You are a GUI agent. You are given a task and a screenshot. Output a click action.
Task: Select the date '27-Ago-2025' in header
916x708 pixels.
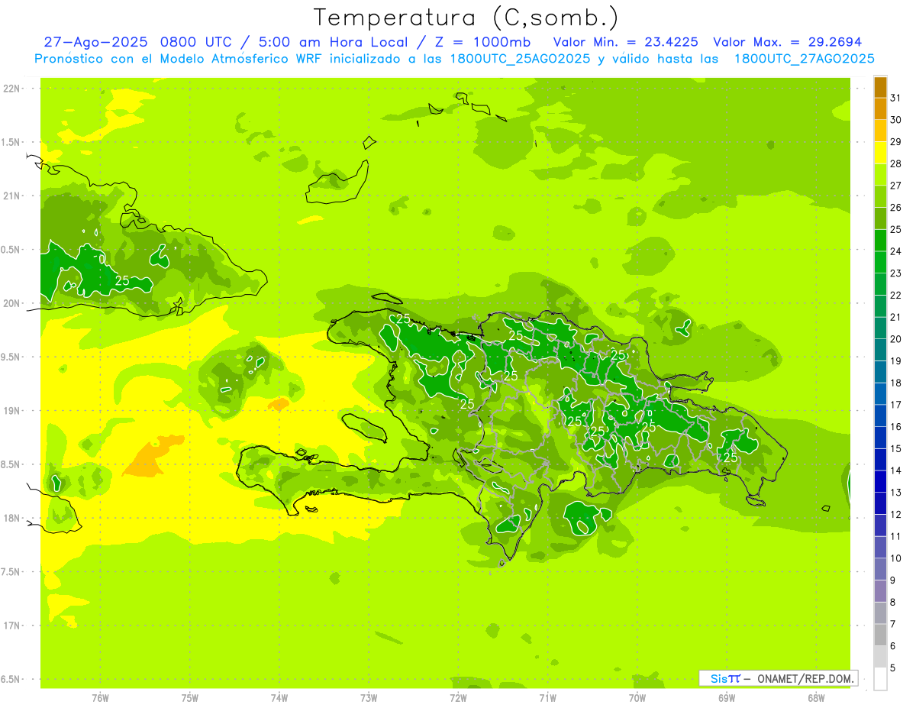[x=95, y=42]
